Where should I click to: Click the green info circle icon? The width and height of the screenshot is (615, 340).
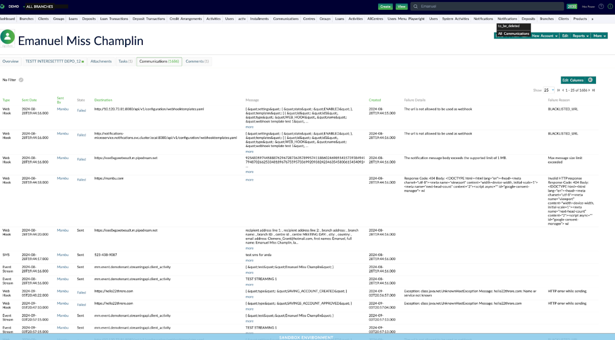click(x=609, y=6)
